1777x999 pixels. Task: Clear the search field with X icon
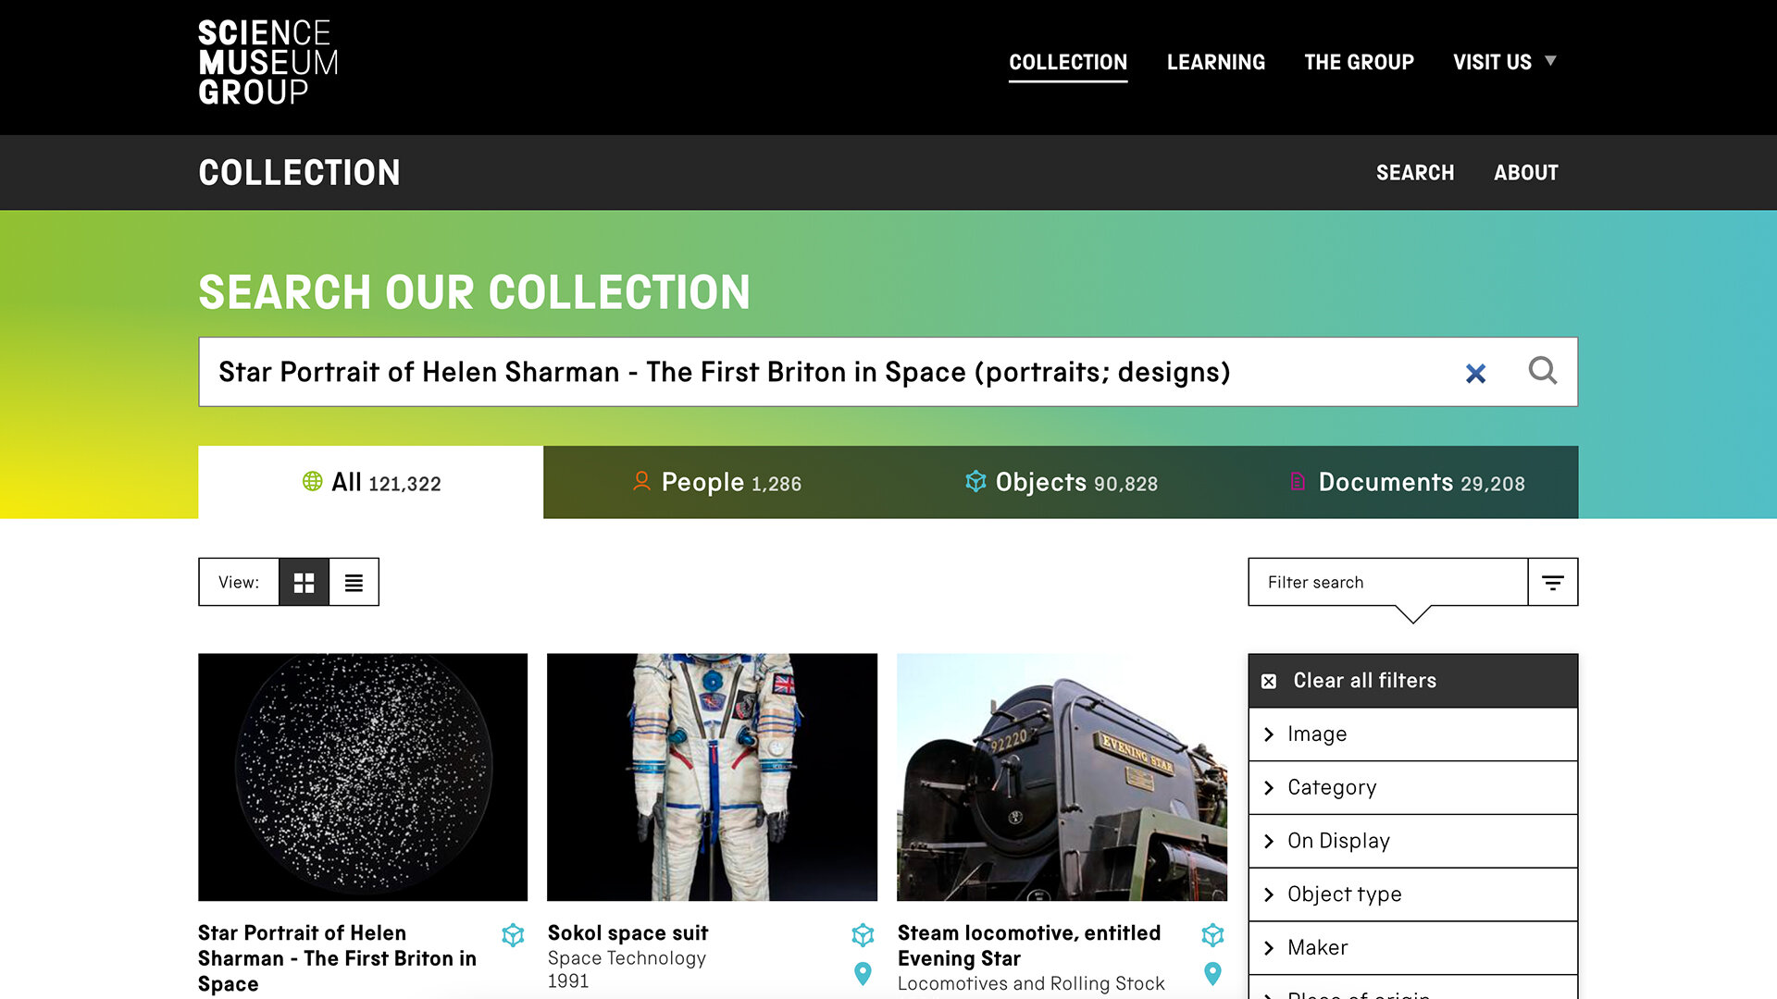[x=1475, y=373]
